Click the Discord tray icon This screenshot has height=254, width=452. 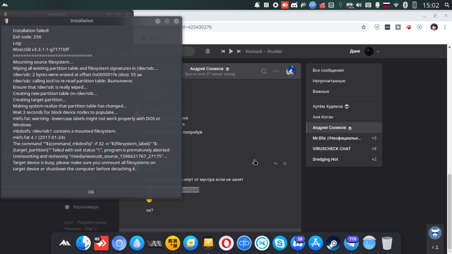pos(294,5)
